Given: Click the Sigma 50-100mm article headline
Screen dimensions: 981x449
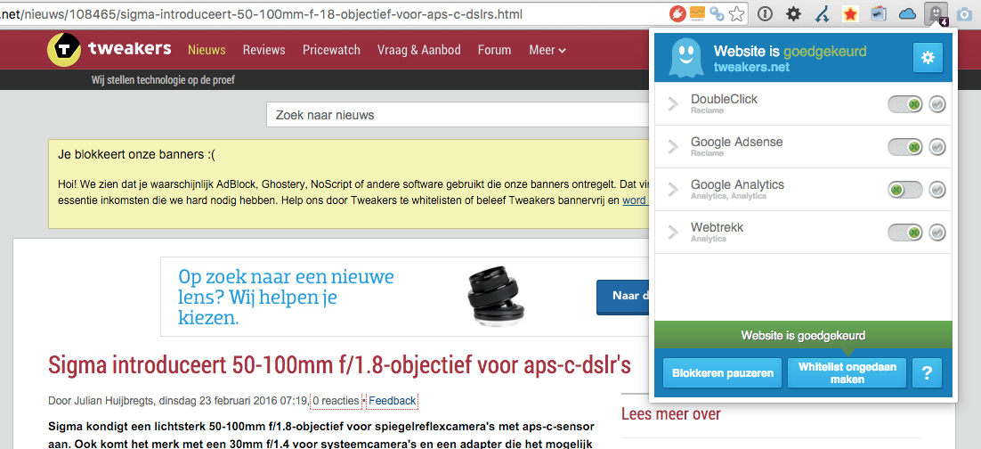Looking at the screenshot, I should [339, 364].
